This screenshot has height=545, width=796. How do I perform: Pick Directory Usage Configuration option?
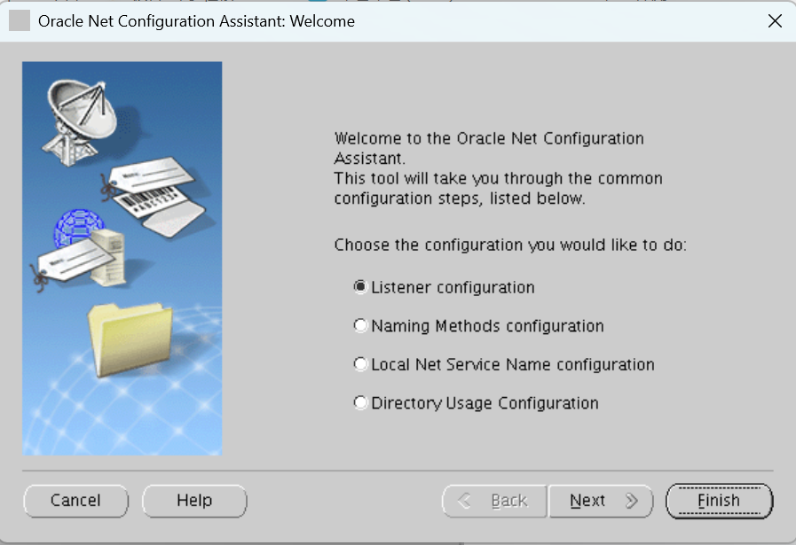pos(360,402)
